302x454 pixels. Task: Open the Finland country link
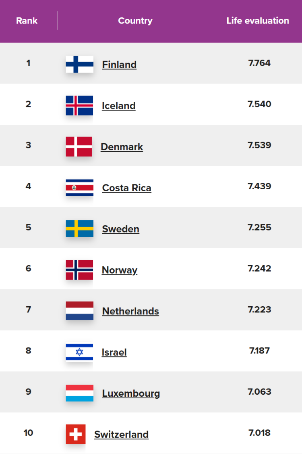119,65
